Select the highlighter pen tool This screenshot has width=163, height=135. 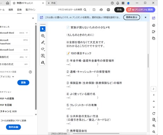tap(43, 42)
